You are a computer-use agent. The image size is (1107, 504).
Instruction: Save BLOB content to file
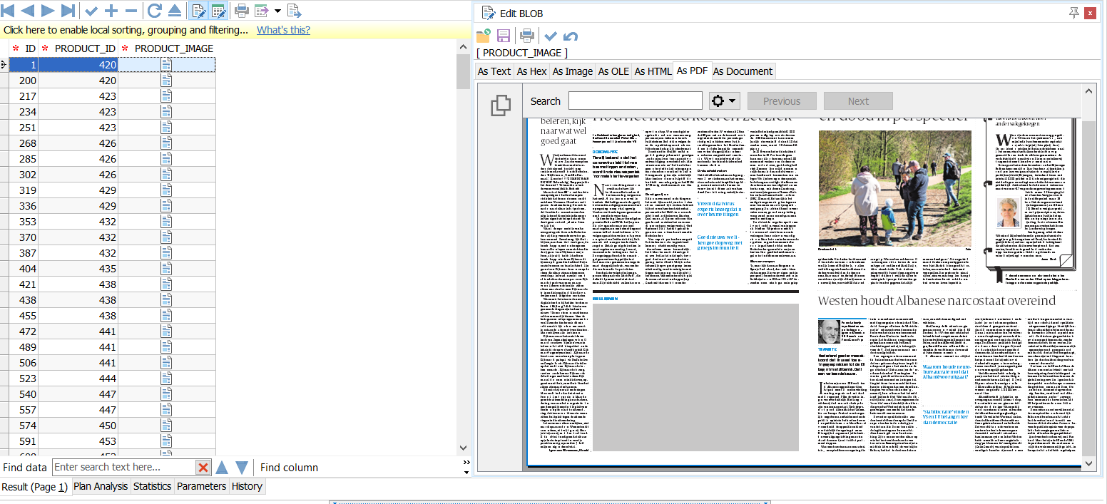(504, 36)
